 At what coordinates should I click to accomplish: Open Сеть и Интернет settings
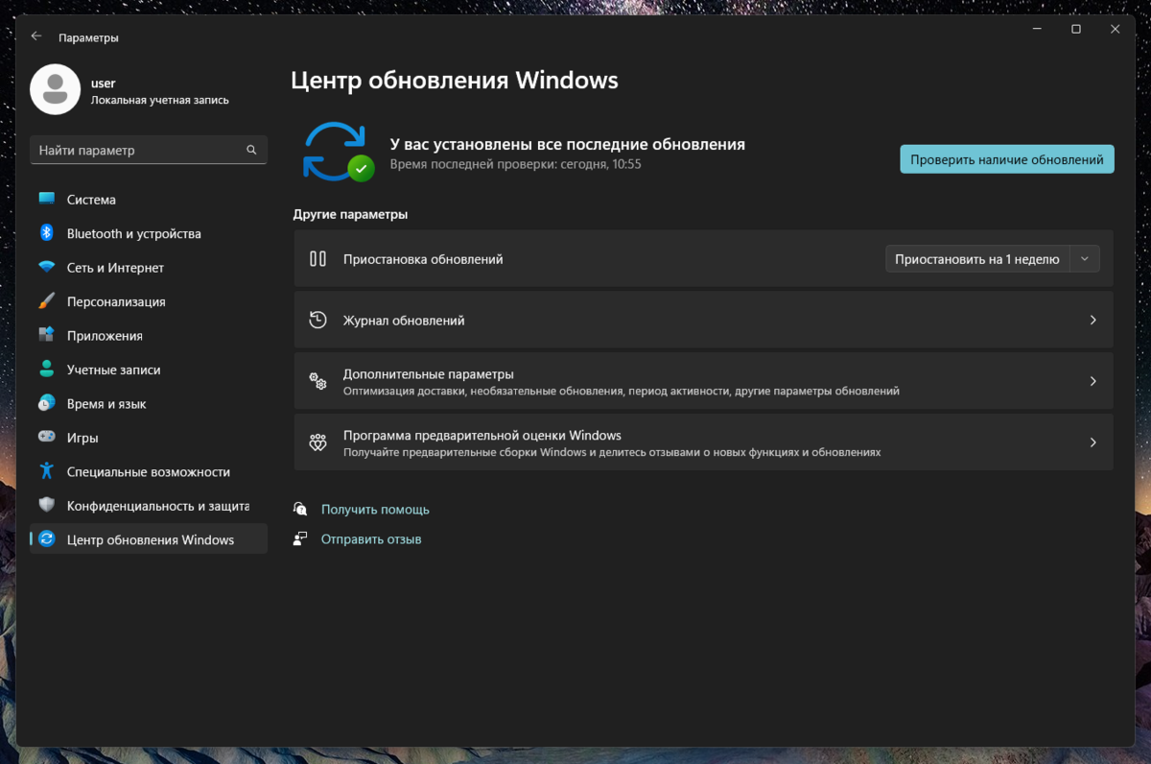click(x=149, y=268)
